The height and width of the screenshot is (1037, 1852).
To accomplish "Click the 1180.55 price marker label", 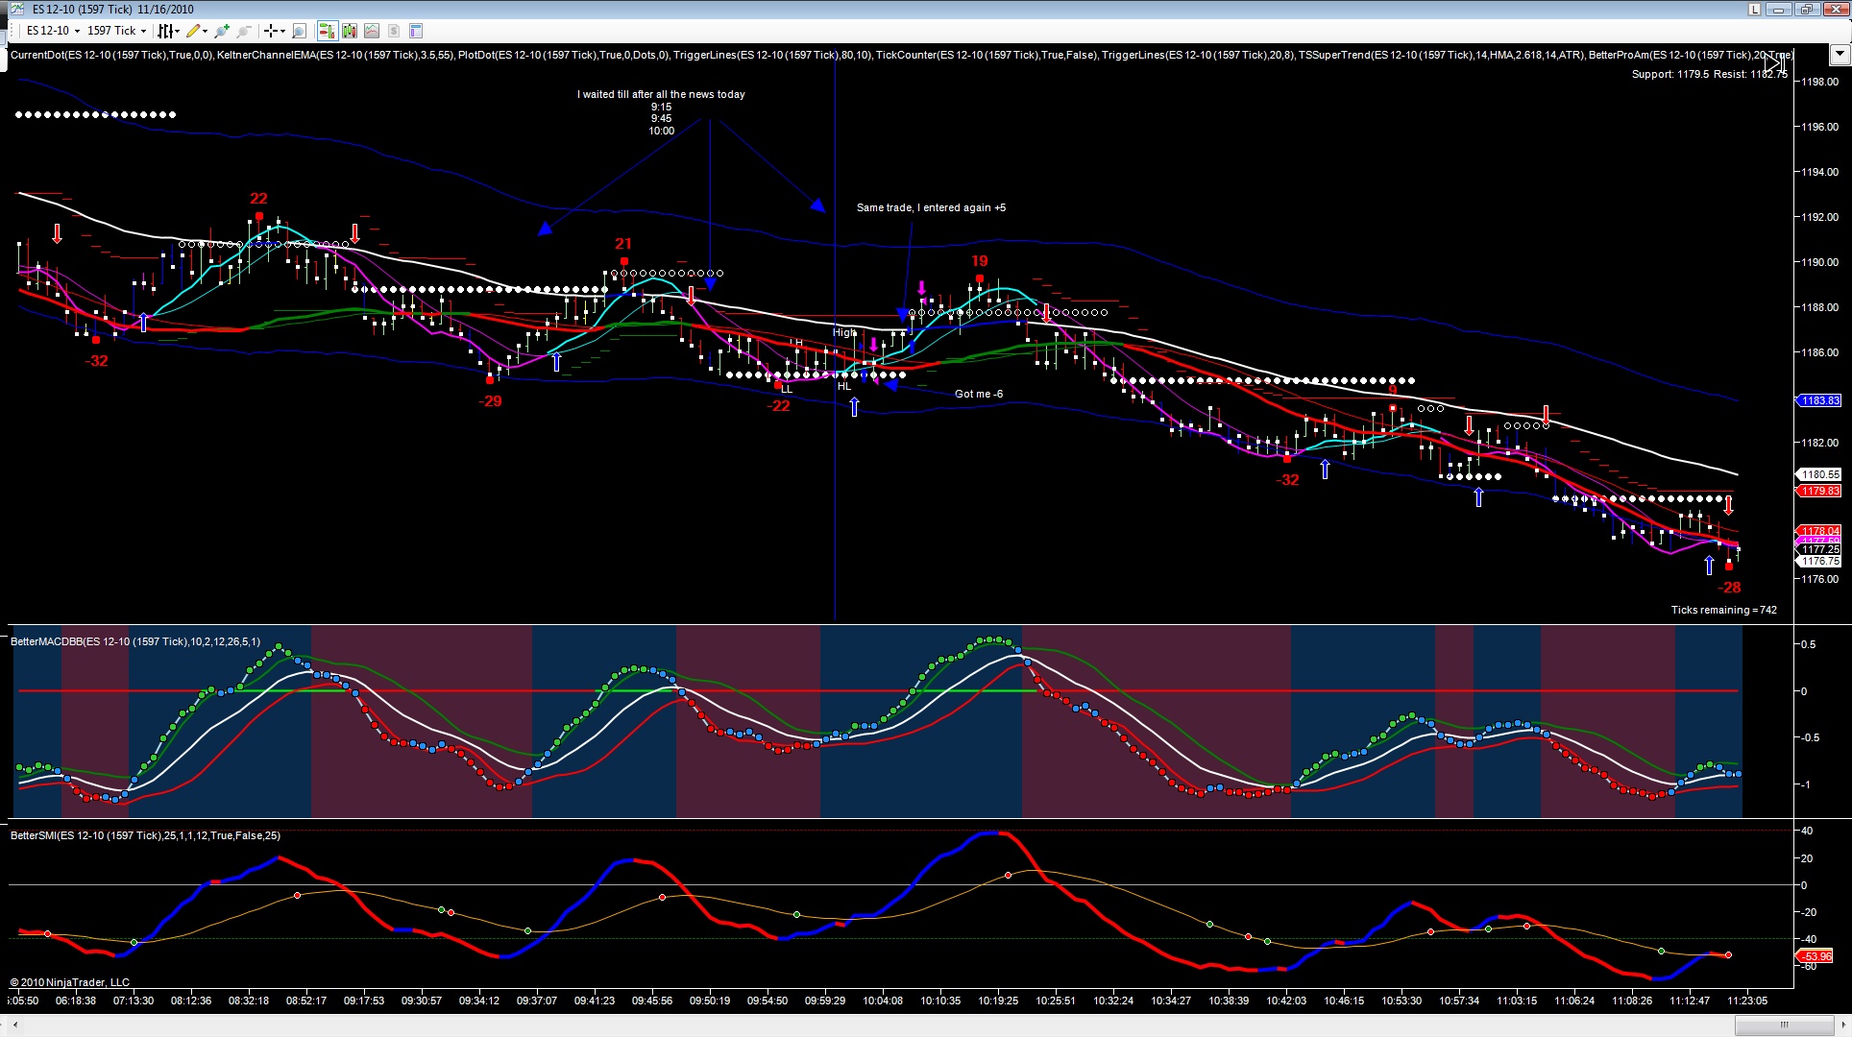I will point(1818,474).
